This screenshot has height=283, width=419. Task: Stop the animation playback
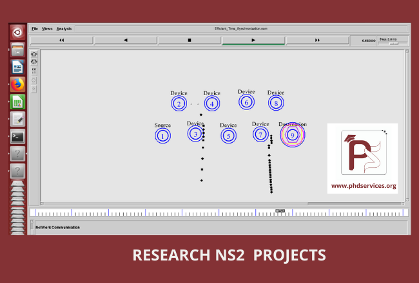click(190, 40)
